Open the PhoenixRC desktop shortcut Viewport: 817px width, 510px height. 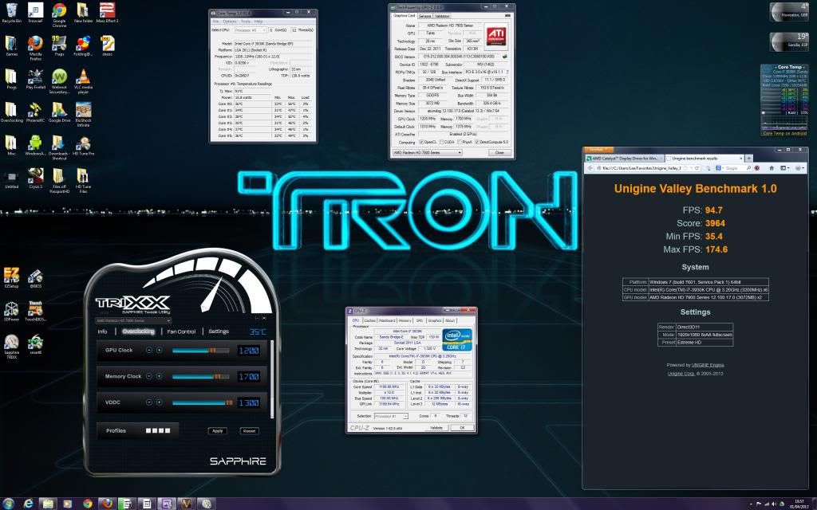35,112
